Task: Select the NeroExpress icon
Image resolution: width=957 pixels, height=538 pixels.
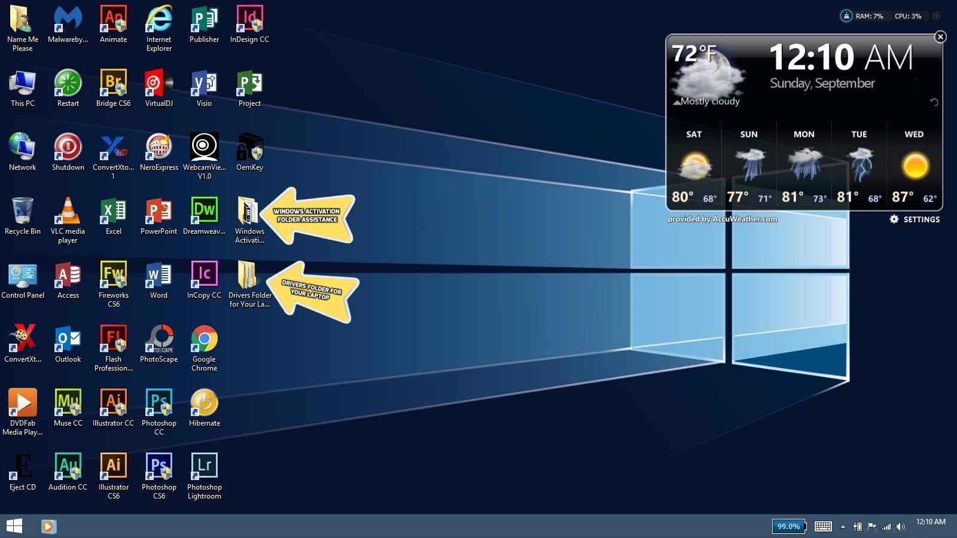Action: [159, 152]
